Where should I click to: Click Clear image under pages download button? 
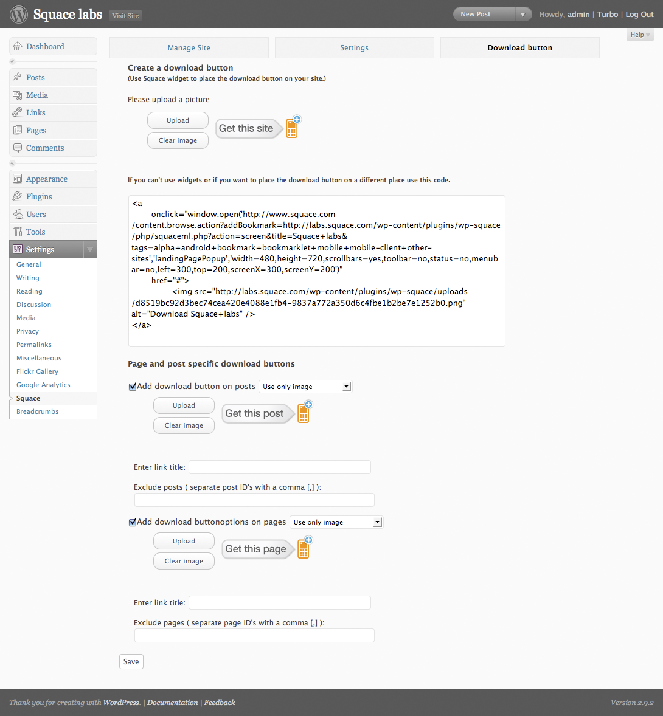tap(184, 561)
